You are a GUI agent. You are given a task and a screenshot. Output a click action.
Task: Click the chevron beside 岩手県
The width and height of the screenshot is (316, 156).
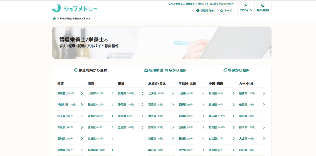pos(173,116)
